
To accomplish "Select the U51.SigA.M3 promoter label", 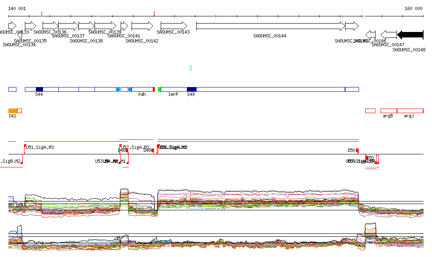I will pos(40,148).
